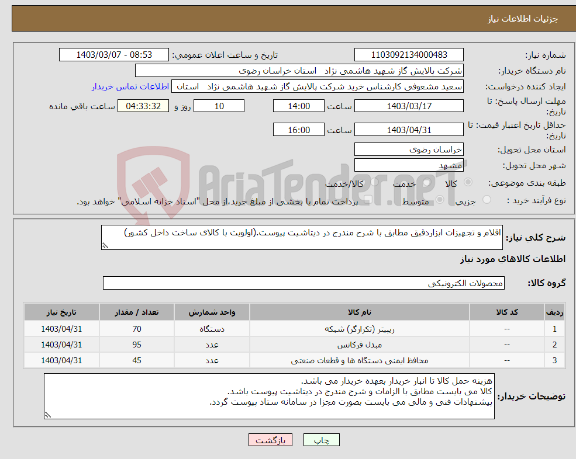Click the buyer organization name field

[x=299, y=71]
